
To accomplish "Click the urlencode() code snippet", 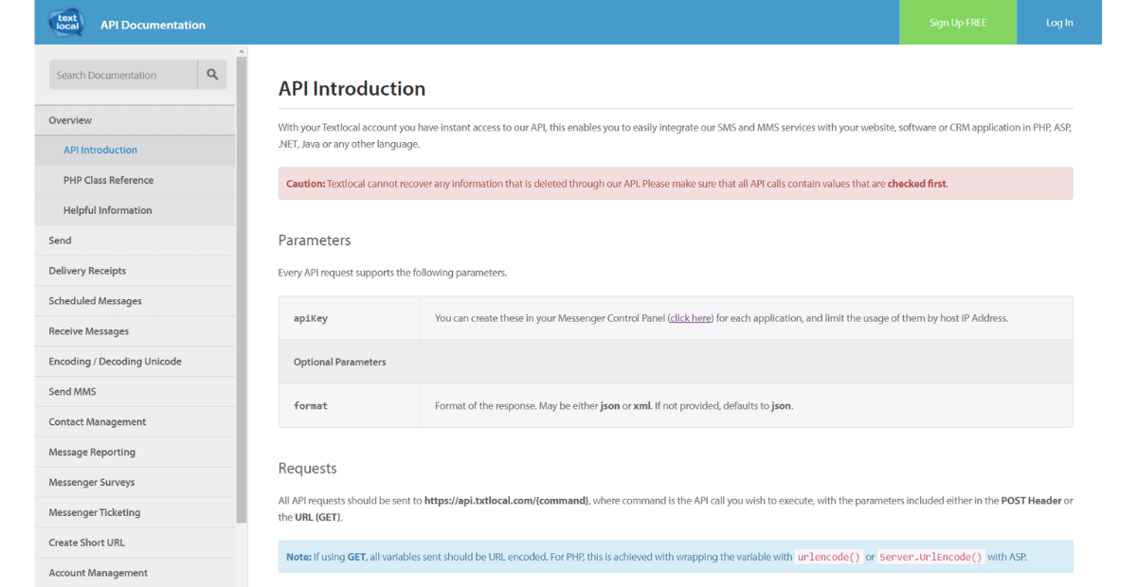I will click(829, 558).
